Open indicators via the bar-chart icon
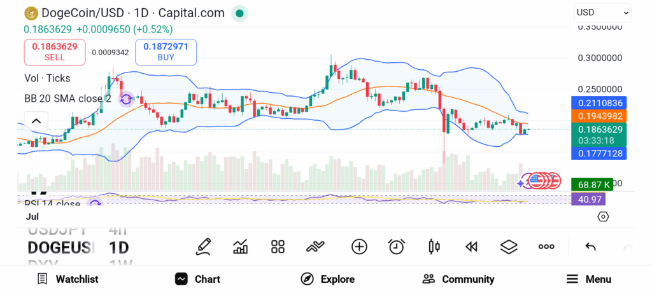Viewport: 652px width, 293px height. pyautogui.click(x=241, y=247)
